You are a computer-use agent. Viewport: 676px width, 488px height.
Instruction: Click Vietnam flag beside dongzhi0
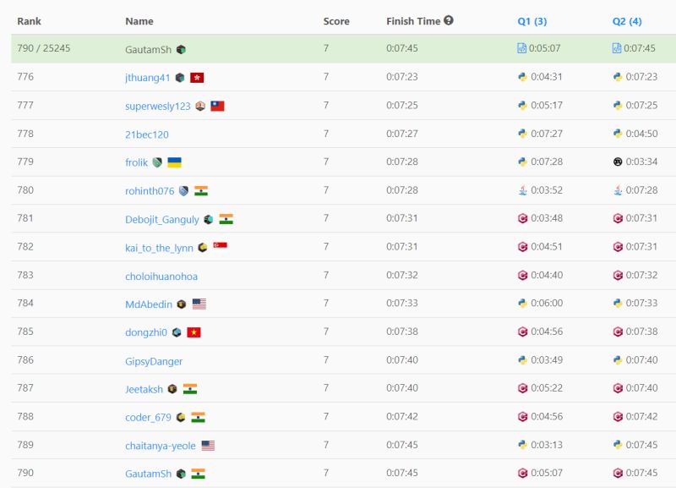tap(194, 332)
